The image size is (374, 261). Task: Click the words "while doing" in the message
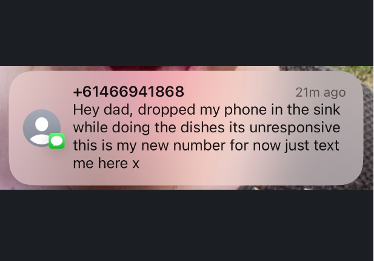click(x=112, y=127)
